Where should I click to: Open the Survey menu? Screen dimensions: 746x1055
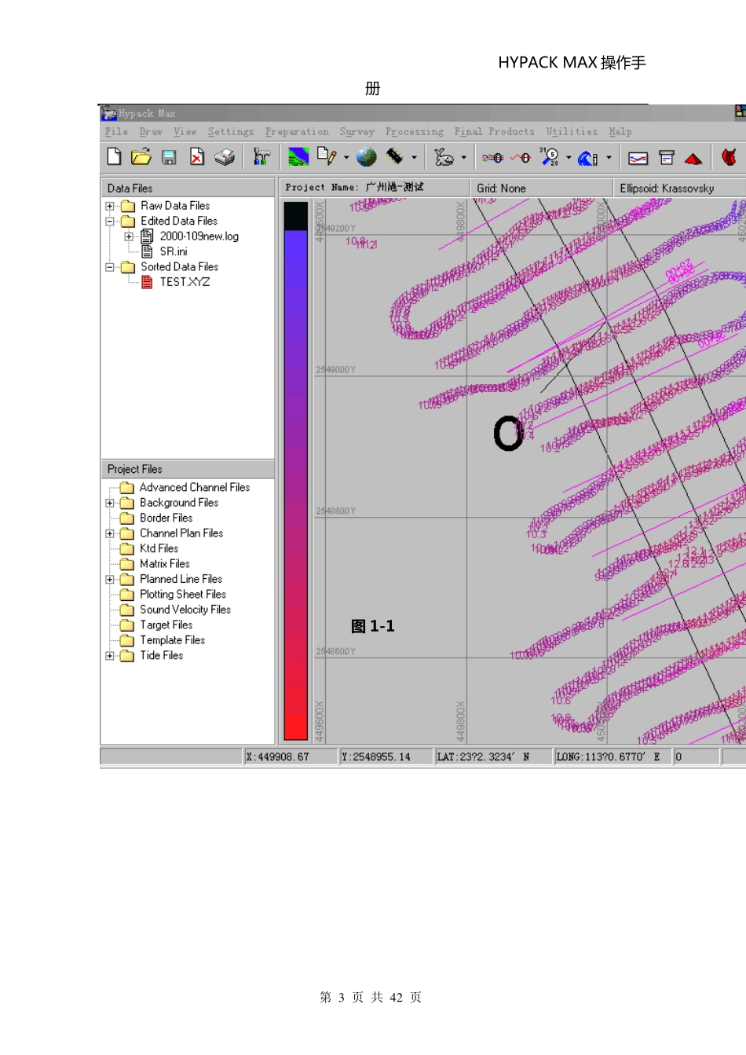(x=357, y=132)
